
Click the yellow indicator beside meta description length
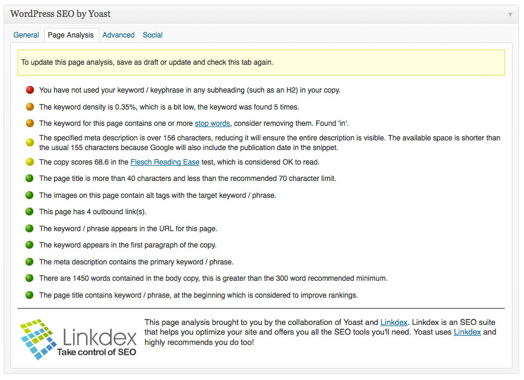[x=30, y=143]
